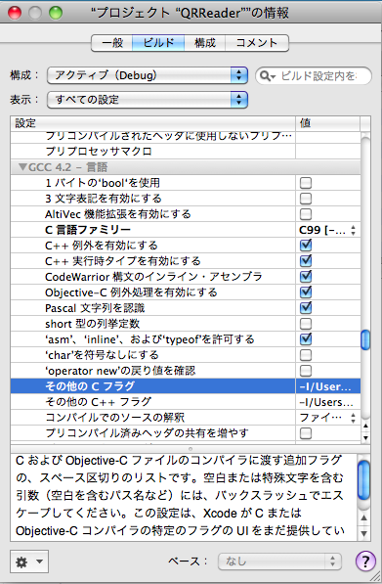Click the splitter handle dot between the panes

pos(191,448)
